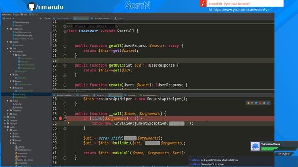Hide the Project panel with minus icon
Screen dimensions: 298x167
[49, 19]
